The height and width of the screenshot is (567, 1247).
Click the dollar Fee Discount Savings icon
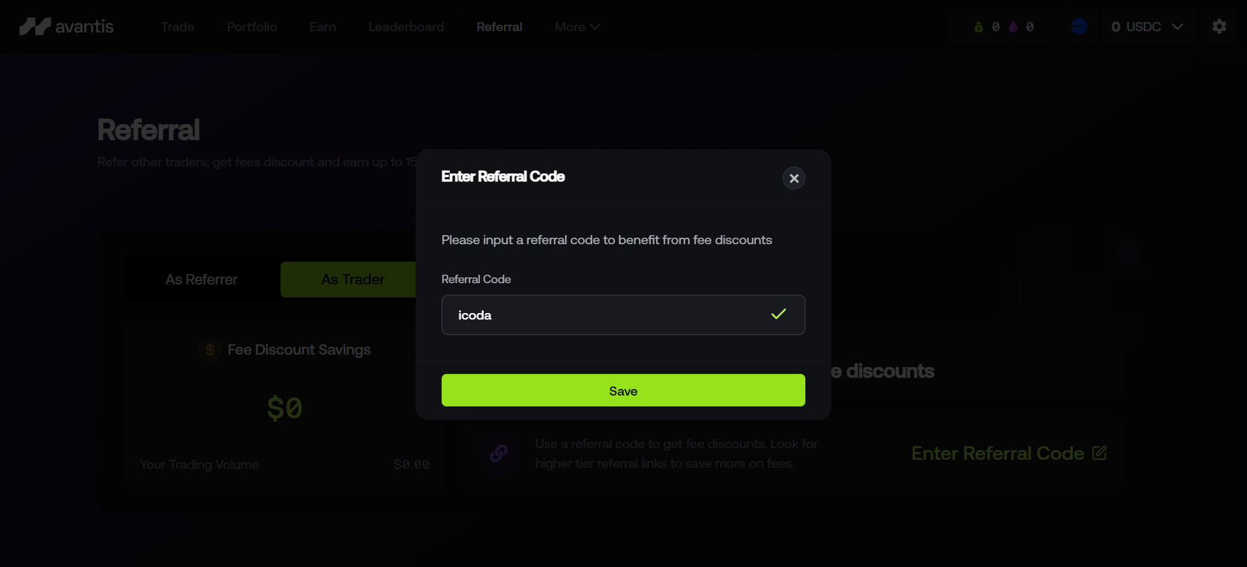[210, 349]
